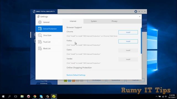Viewport: 177px width, 99px height.
Task: Click the Online Shopping Protection heading
Action: click(x=79, y=68)
